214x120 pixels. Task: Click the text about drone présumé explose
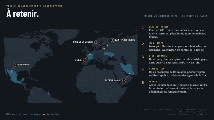pos(178,61)
